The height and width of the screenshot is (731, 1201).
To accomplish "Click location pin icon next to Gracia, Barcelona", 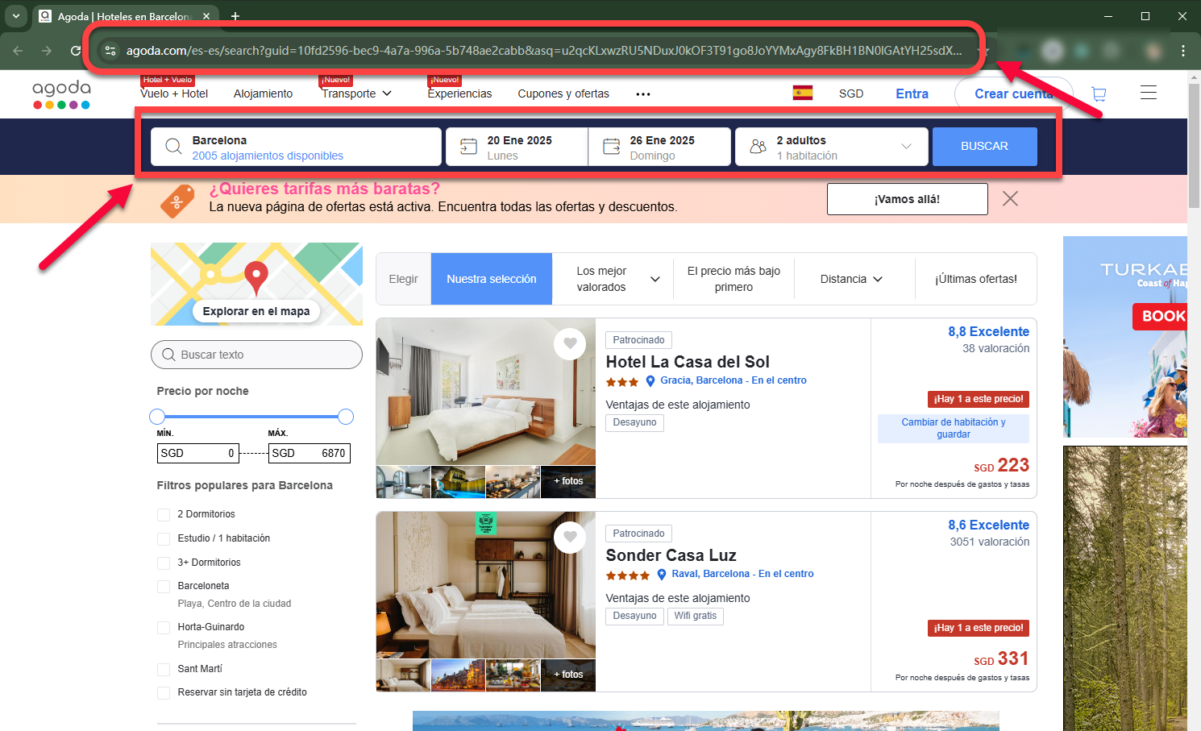I will [650, 381].
